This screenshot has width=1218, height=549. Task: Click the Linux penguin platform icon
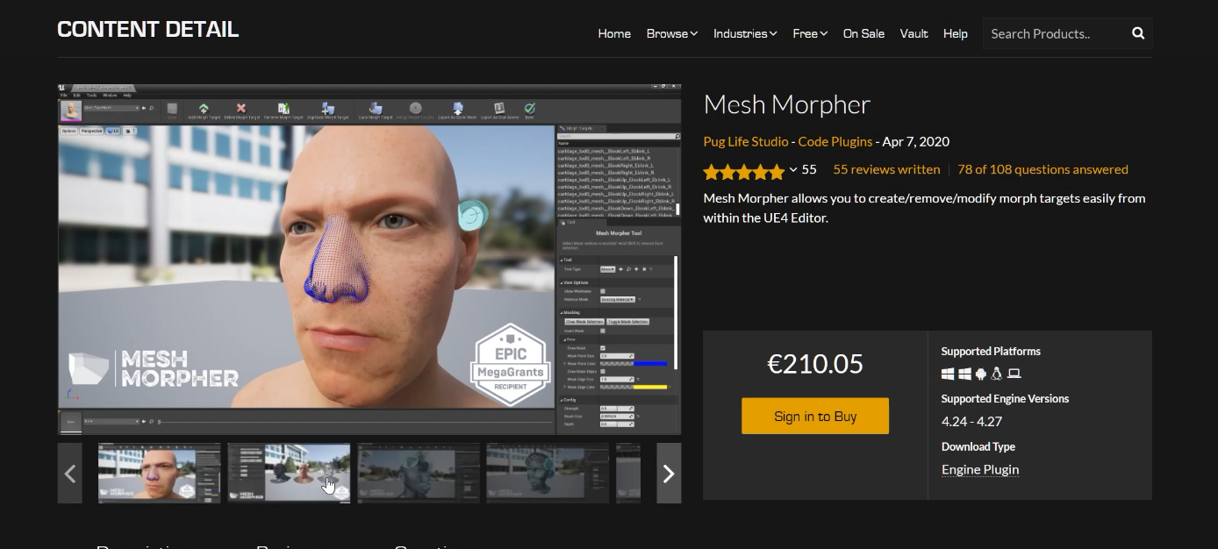[997, 374]
